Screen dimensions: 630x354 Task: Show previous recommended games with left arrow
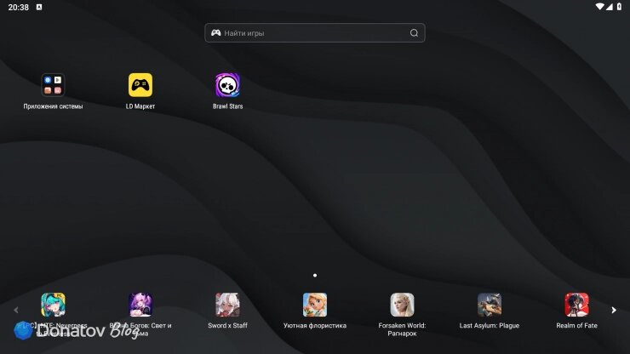tap(16, 311)
